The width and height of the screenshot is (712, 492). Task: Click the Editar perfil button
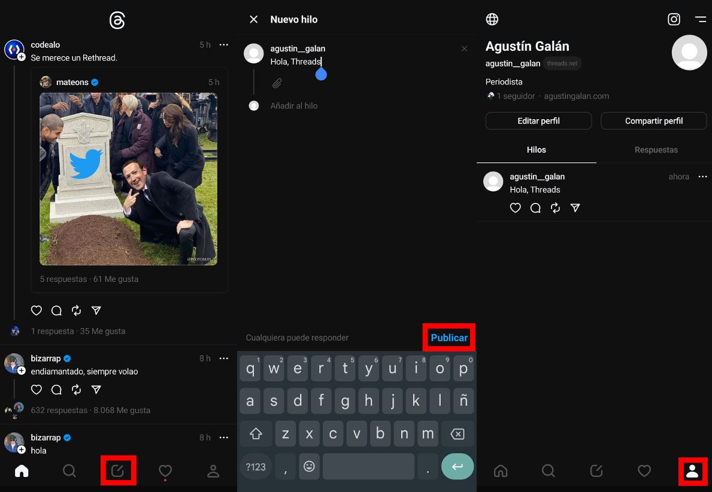[538, 121]
